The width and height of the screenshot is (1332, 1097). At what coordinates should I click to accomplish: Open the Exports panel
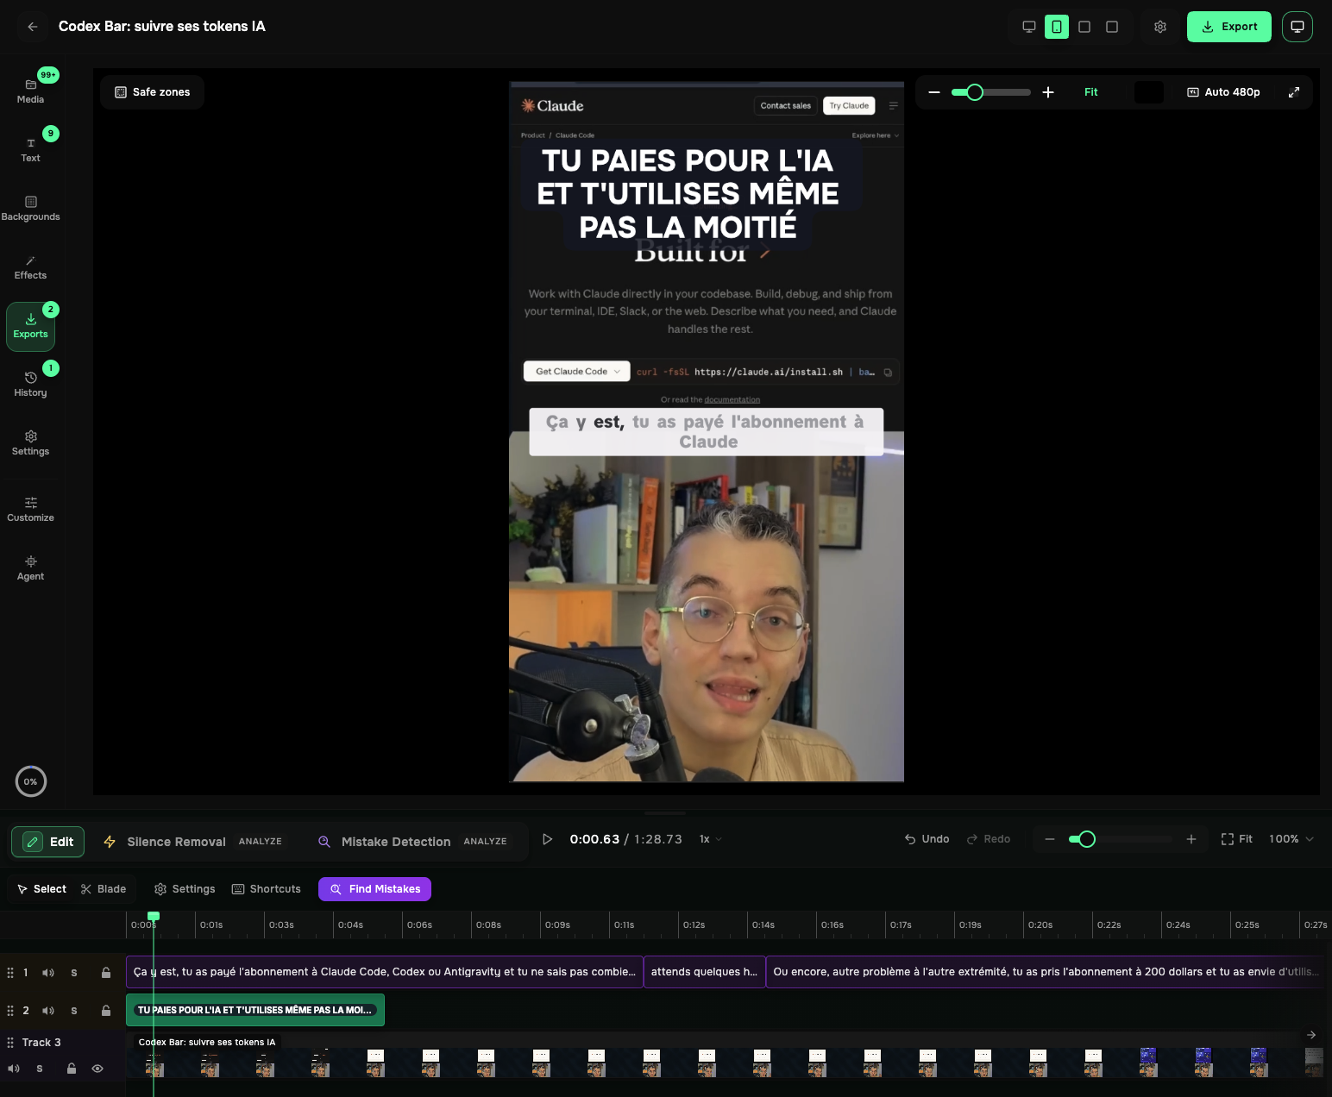30,327
